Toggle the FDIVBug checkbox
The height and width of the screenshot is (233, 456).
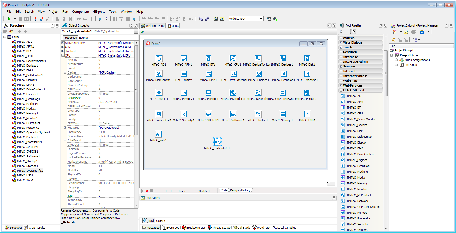pyautogui.click(x=100, y=123)
